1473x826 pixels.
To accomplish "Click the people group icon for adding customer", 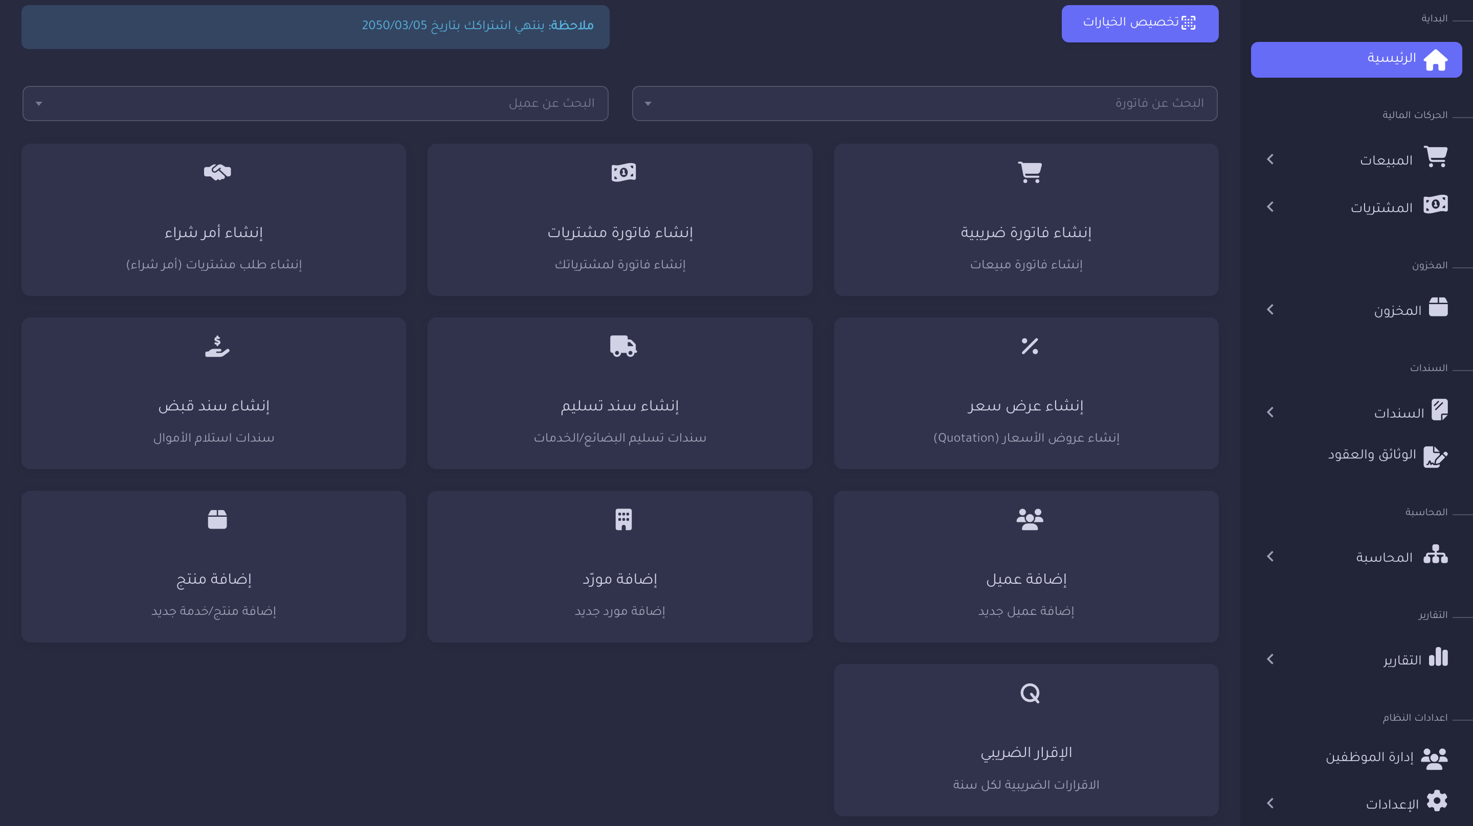I will tap(1030, 519).
